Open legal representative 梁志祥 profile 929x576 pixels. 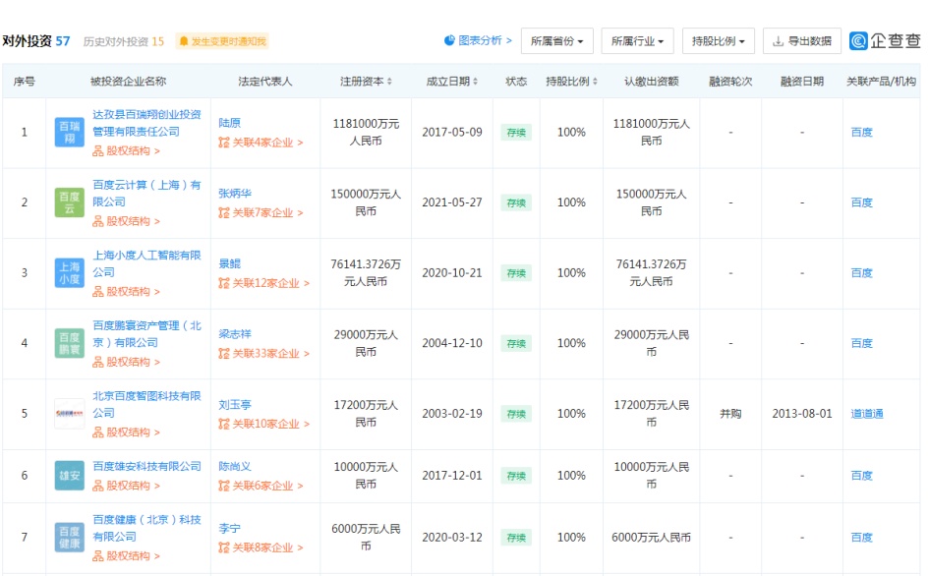coord(235,333)
